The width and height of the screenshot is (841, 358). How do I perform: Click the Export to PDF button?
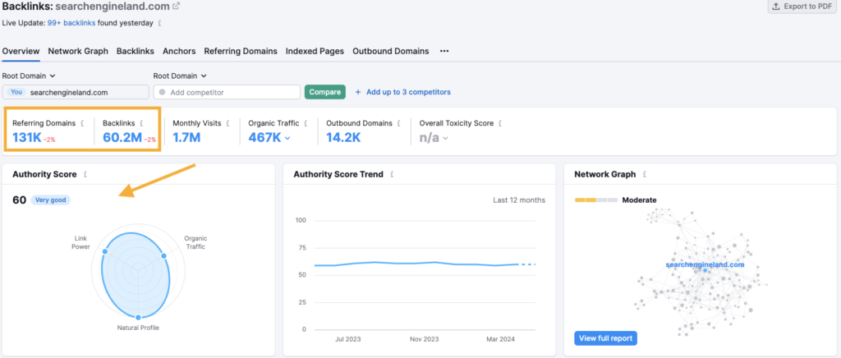point(802,7)
